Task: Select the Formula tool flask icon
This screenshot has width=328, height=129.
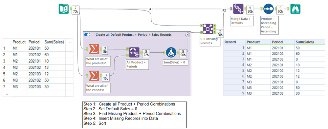Action: click(x=171, y=52)
